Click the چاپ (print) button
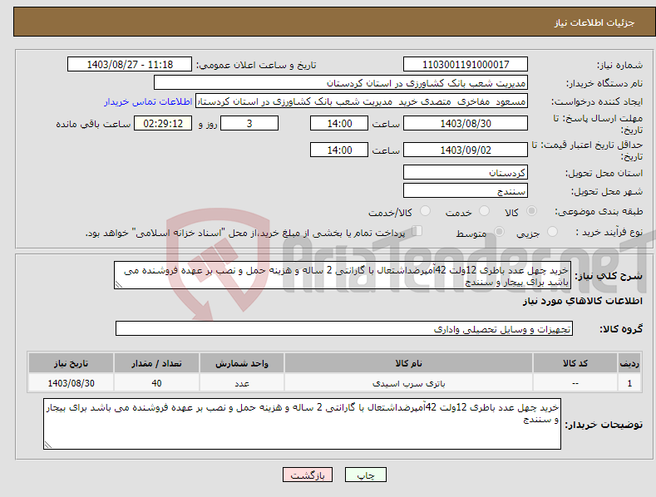 (x=365, y=475)
